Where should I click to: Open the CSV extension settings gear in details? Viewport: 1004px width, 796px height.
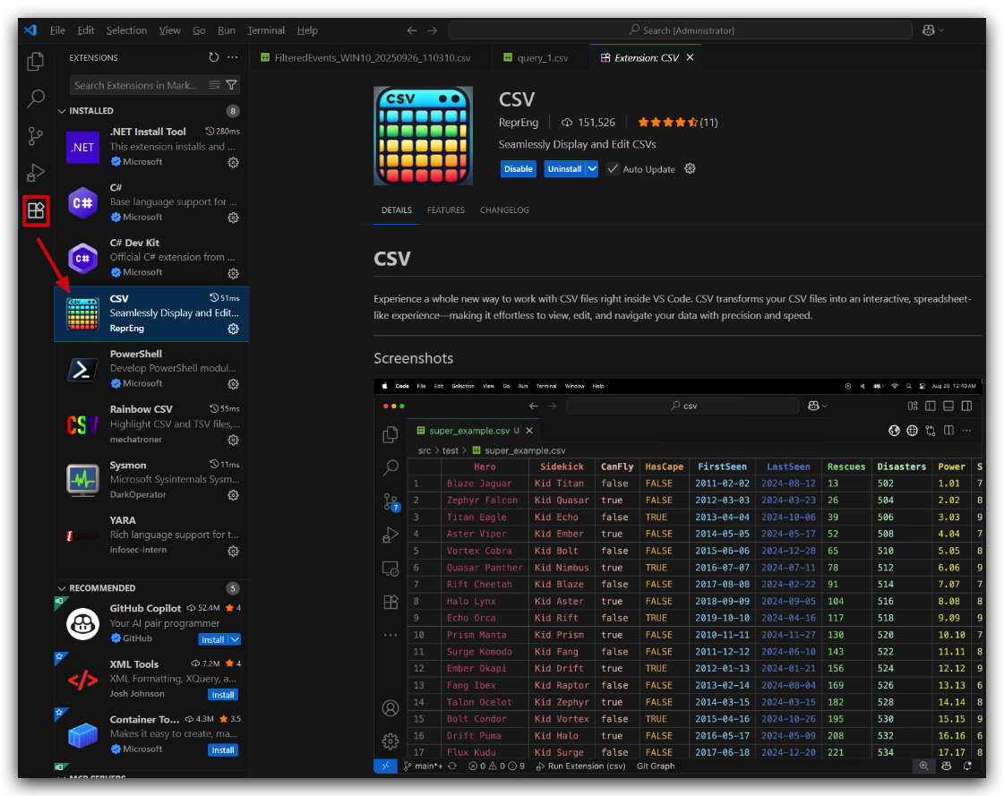click(x=690, y=168)
